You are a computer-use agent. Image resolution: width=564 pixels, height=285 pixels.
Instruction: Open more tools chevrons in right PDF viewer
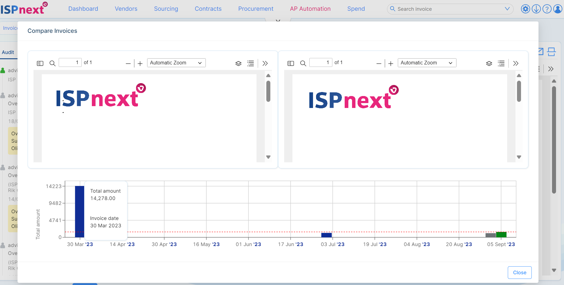[x=516, y=64]
